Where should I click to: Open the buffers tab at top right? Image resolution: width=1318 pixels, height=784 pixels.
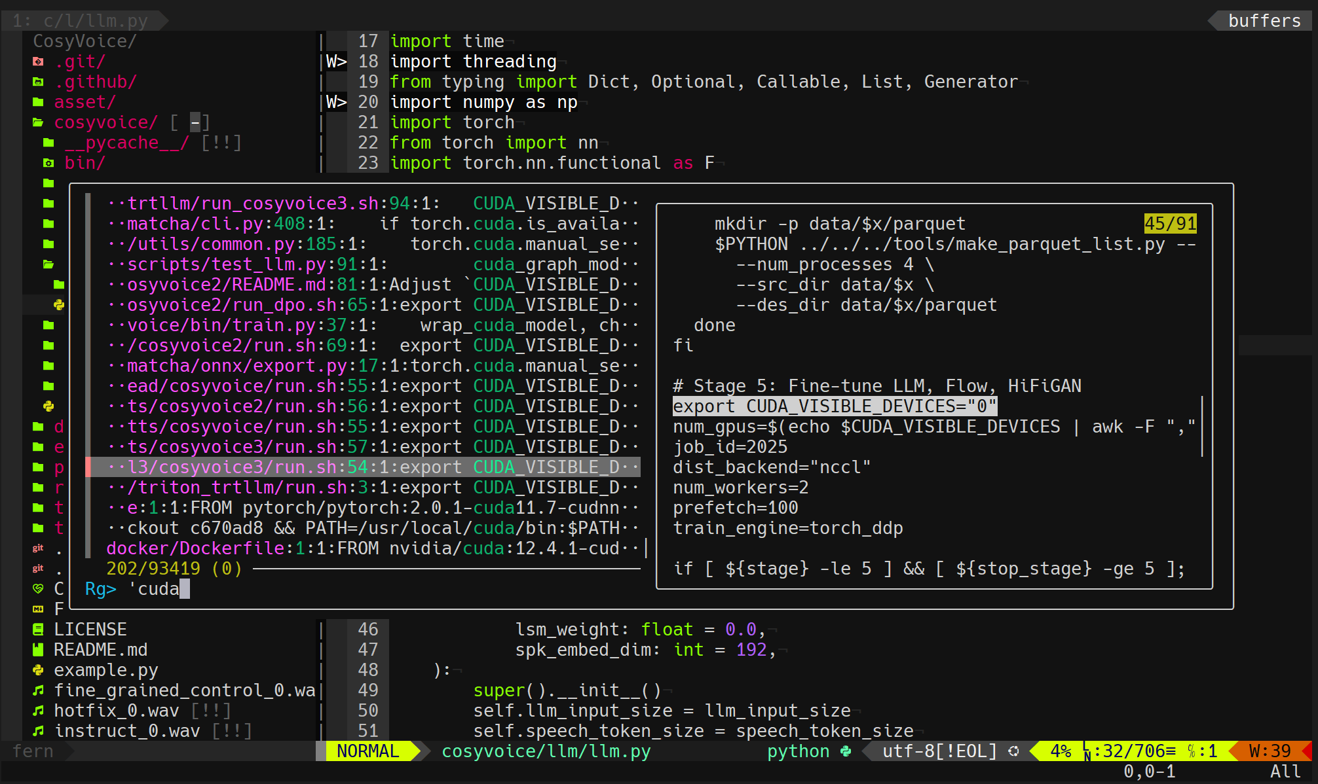coord(1263,20)
